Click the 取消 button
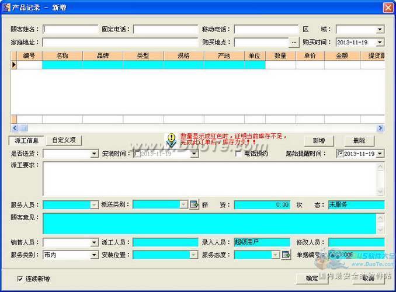Image resolution: width=396 pixels, height=292 pixels. (x=368, y=279)
